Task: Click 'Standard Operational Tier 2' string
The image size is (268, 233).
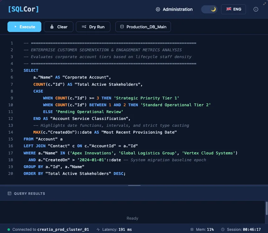Action: click(x=176, y=105)
